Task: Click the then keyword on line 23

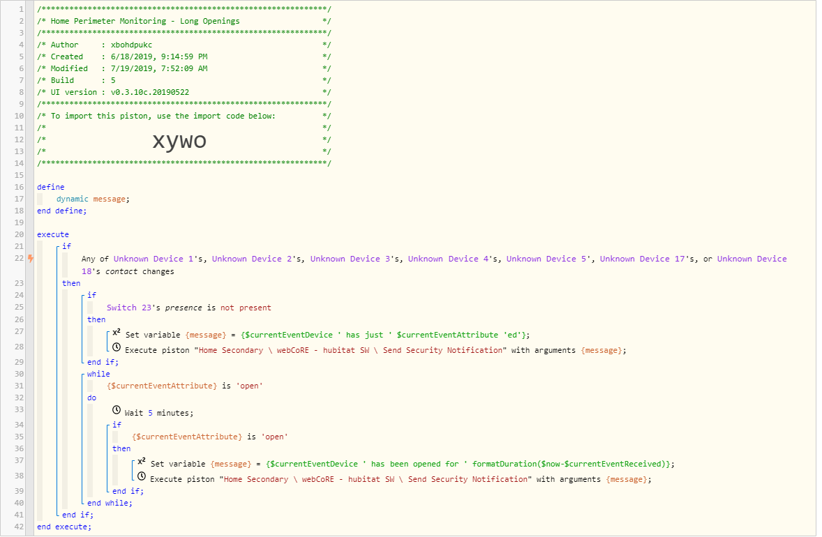Action: coord(71,283)
